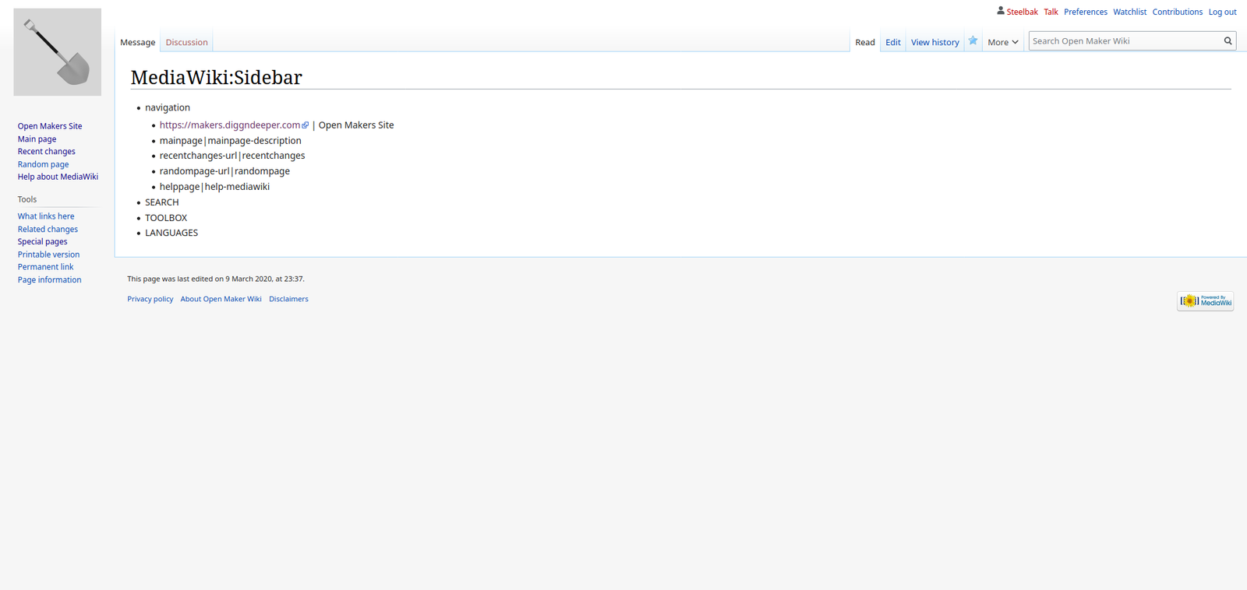This screenshot has height=590, width=1247.
Task: Click the TOOLBOX list item
Action: [x=166, y=218]
